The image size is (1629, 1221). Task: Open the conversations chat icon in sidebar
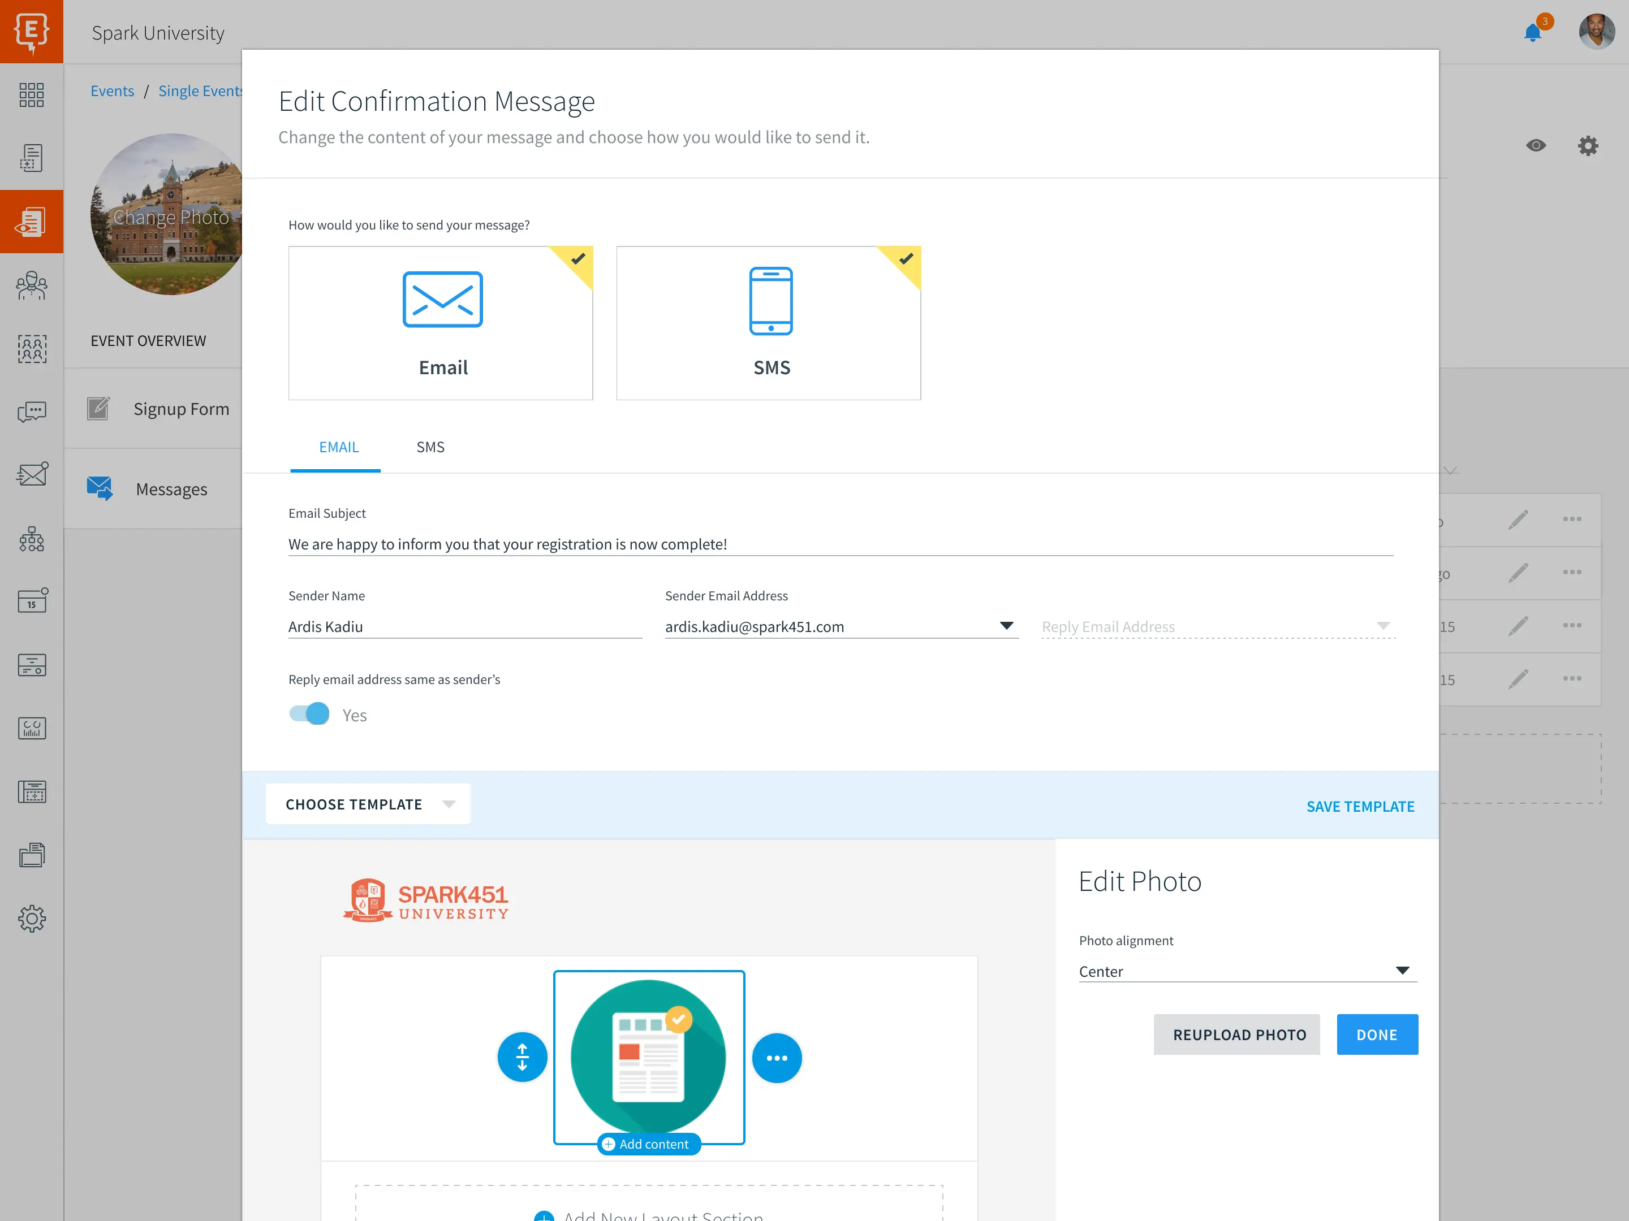tap(32, 412)
